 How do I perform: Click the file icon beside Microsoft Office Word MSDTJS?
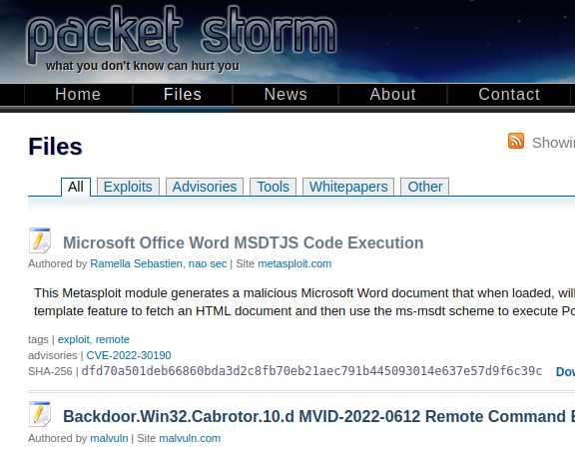click(40, 240)
